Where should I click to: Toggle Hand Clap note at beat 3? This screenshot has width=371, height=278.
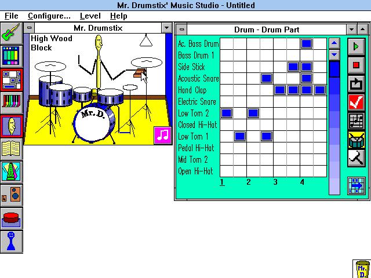pyautogui.click(x=279, y=90)
